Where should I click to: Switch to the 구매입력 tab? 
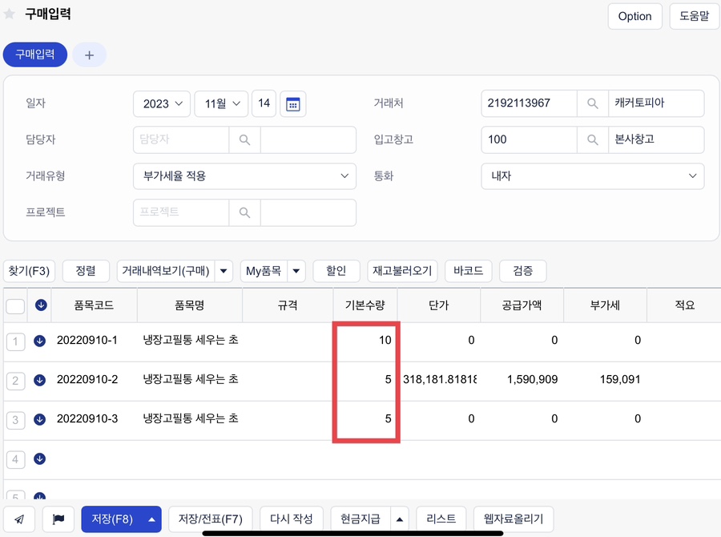(x=35, y=55)
